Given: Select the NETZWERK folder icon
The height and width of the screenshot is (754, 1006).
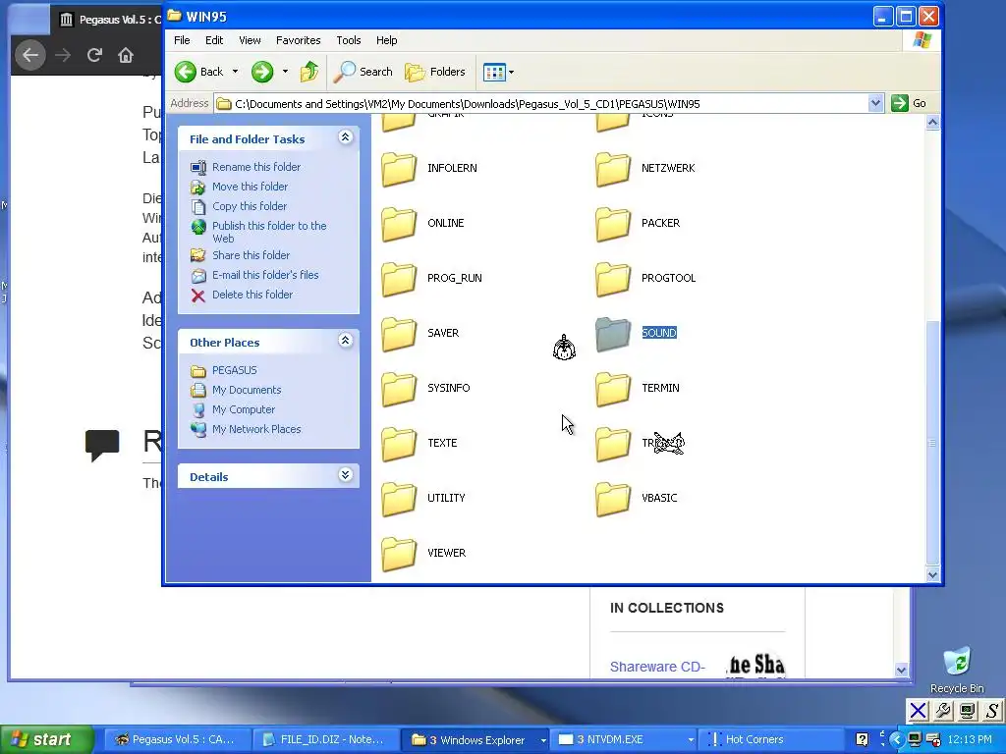Looking at the screenshot, I should point(613,169).
